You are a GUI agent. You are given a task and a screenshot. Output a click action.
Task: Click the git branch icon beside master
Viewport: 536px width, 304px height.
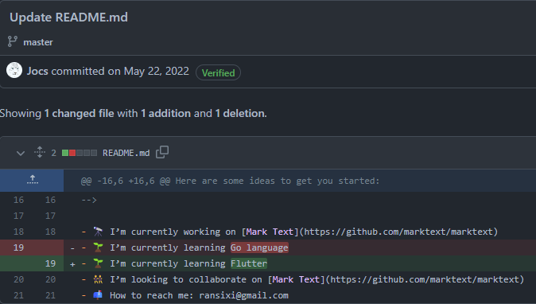click(x=13, y=41)
